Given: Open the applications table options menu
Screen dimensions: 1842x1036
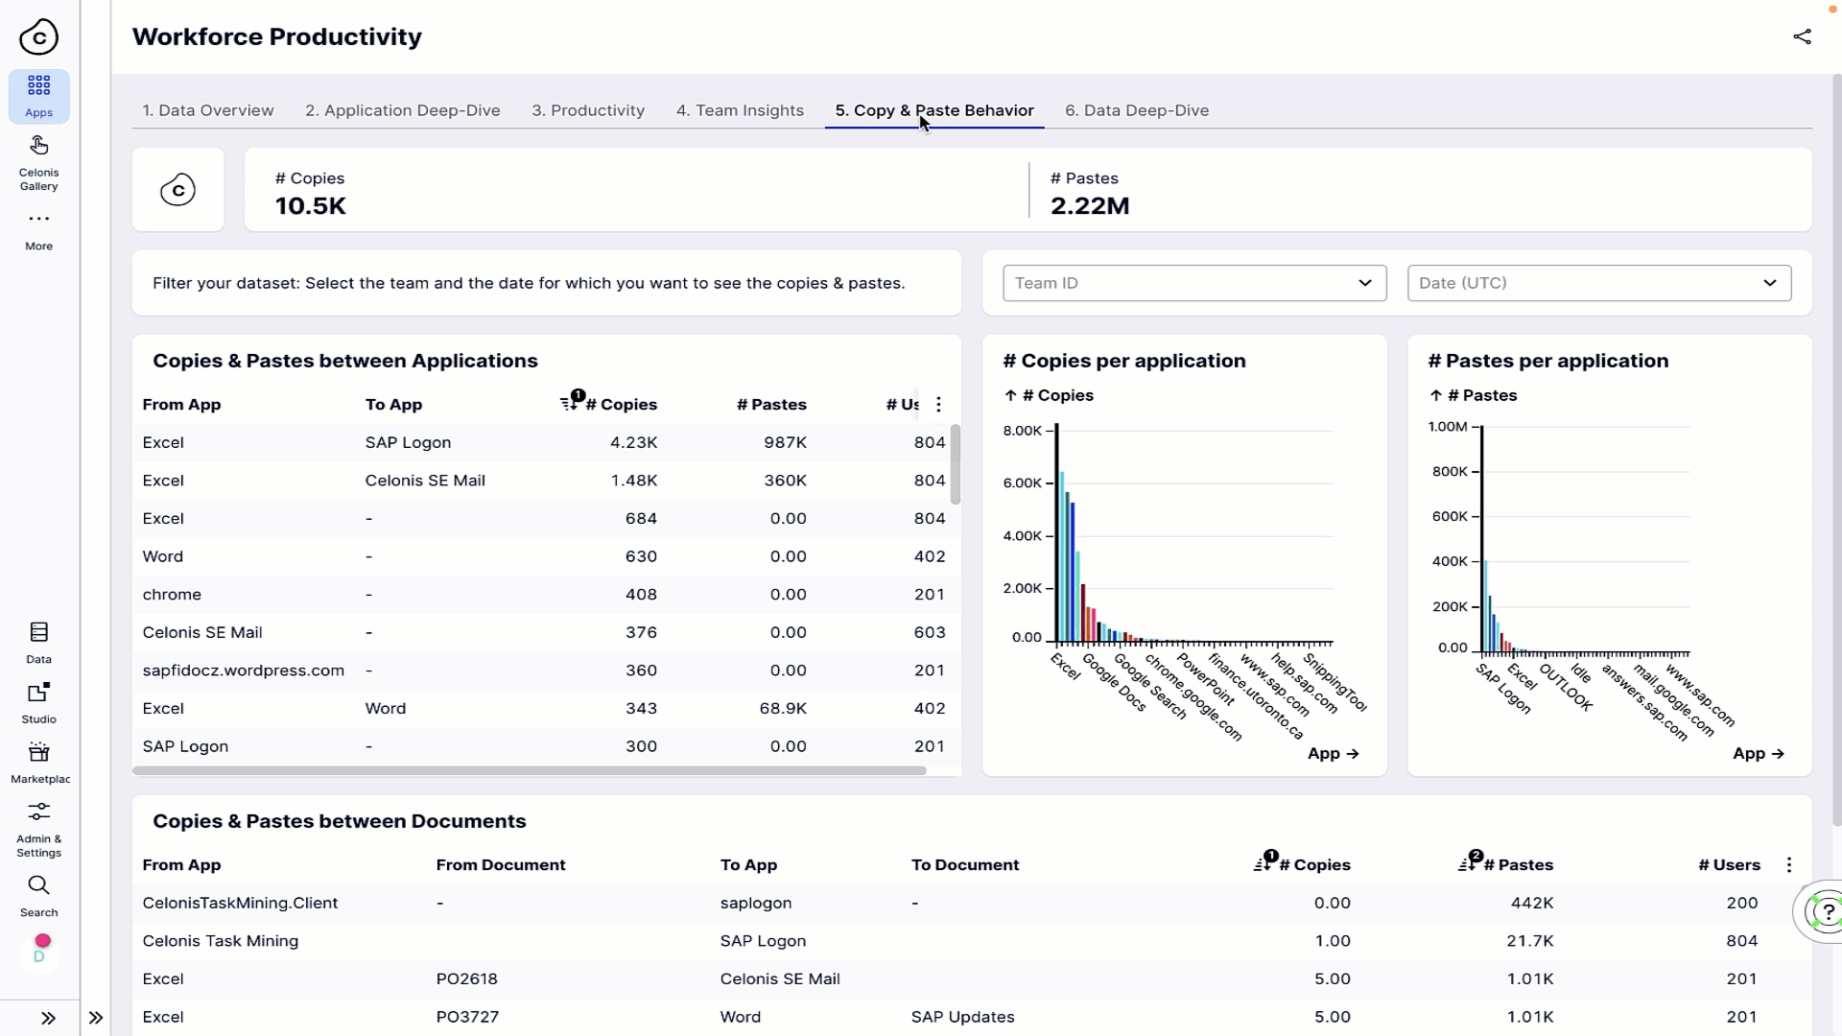Looking at the screenshot, I should (938, 404).
